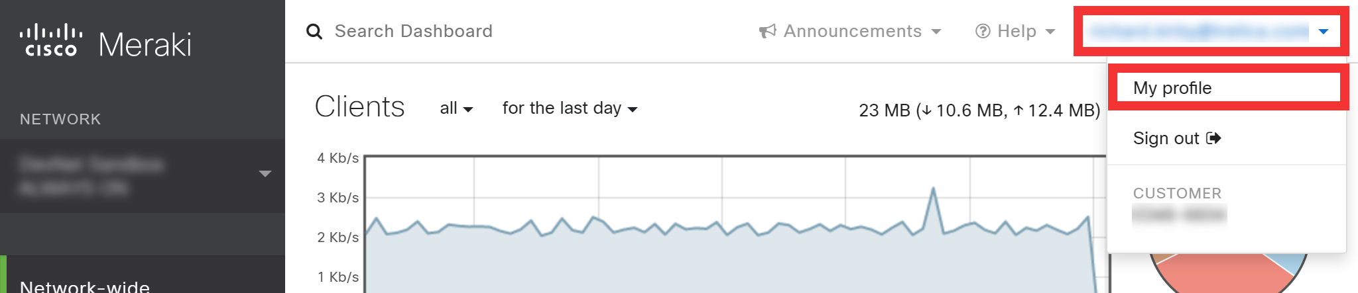Open the Announcements menu

tap(850, 31)
